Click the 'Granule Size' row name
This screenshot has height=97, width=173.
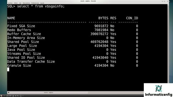[x=19, y=65]
